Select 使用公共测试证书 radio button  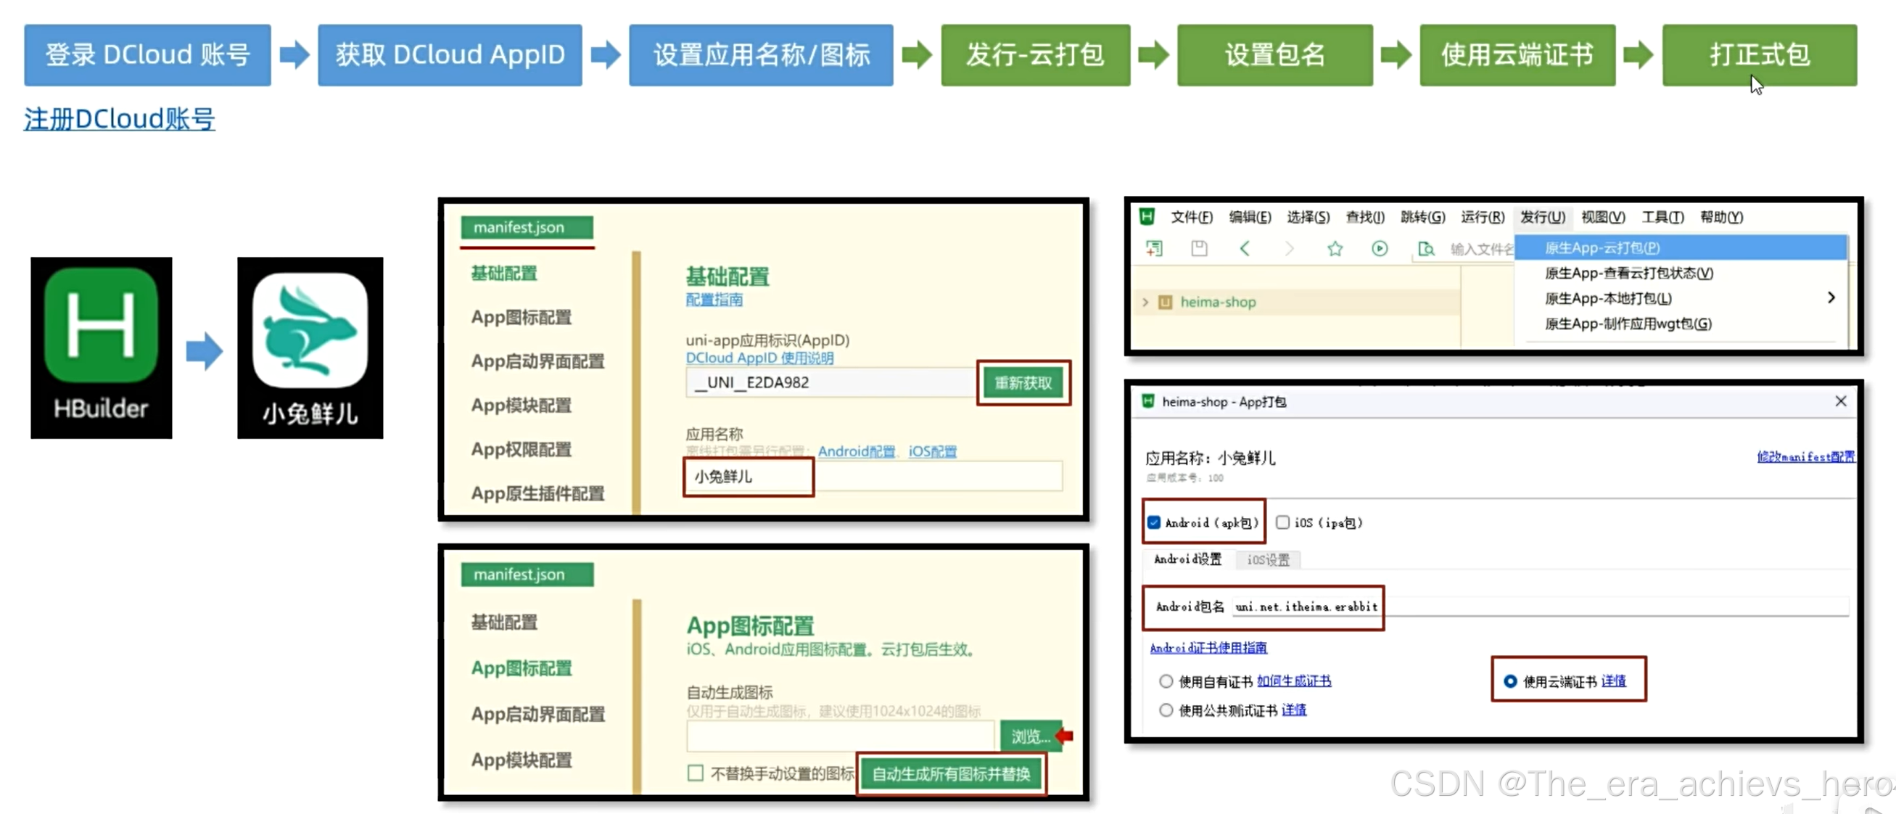tap(1166, 710)
